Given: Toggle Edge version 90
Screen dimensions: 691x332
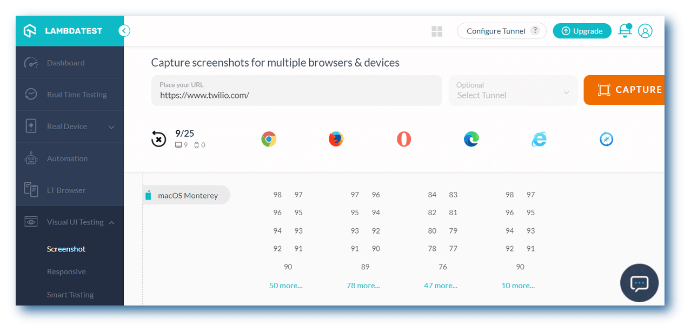Looking at the screenshot, I should (520, 267).
